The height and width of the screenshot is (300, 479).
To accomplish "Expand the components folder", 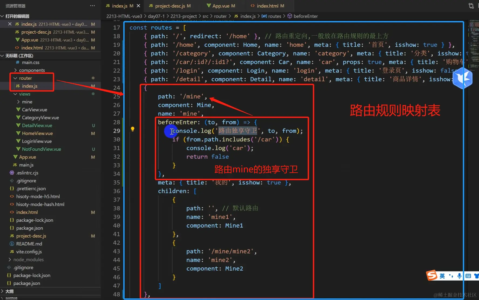I will pos(32,70).
